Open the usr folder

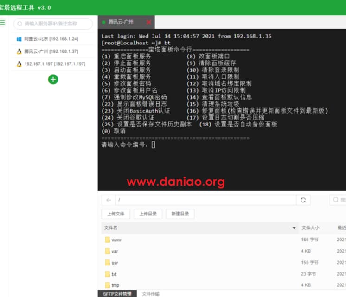click(111, 263)
